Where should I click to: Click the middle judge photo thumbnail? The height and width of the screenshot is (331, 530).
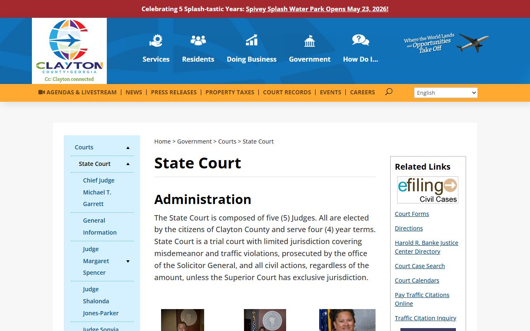point(265,320)
